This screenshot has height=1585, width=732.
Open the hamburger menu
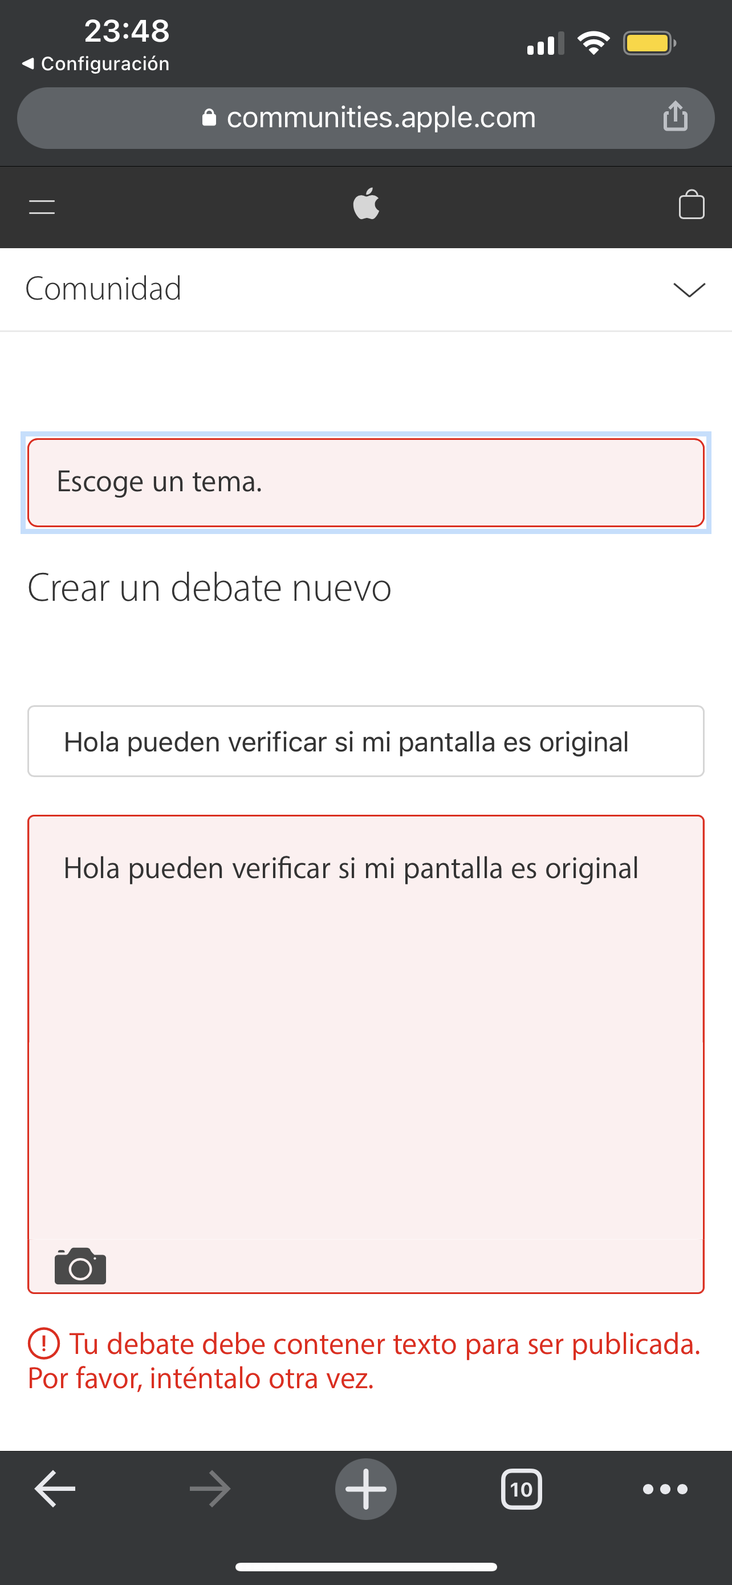(x=42, y=207)
